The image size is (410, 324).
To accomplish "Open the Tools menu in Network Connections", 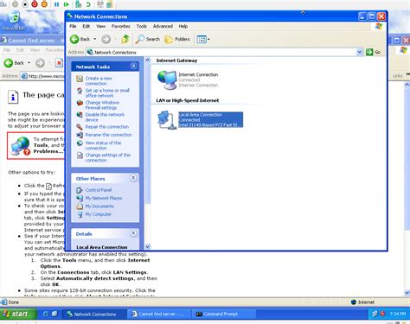I will coord(142,26).
